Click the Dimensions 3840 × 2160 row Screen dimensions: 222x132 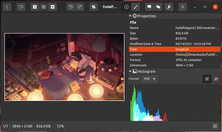click(x=174, y=65)
